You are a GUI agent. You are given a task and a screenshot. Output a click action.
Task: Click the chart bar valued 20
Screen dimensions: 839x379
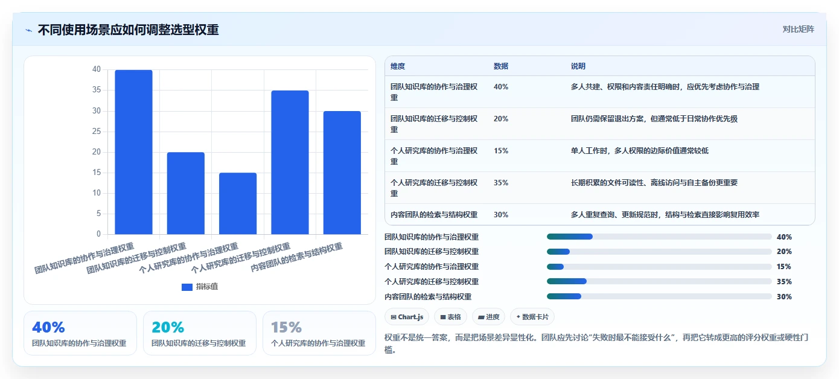pos(186,193)
